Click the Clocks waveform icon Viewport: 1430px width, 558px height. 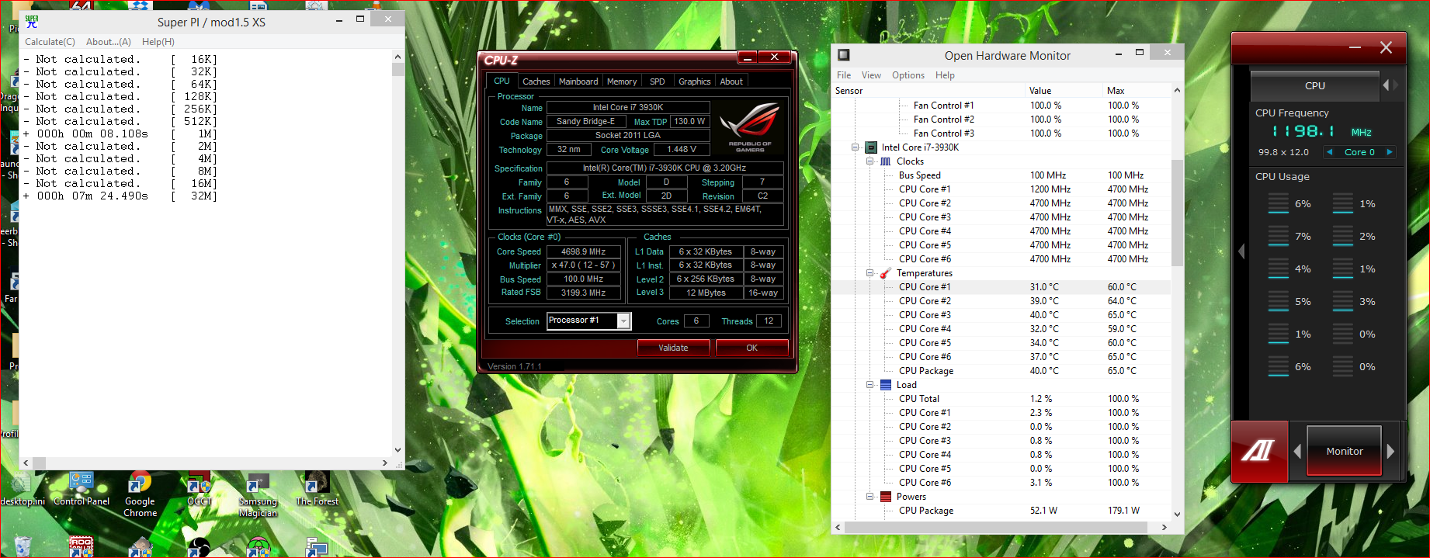point(886,161)
